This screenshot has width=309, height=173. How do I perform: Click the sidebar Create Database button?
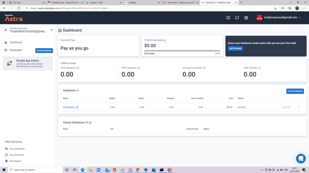click(x=44, y=50)
